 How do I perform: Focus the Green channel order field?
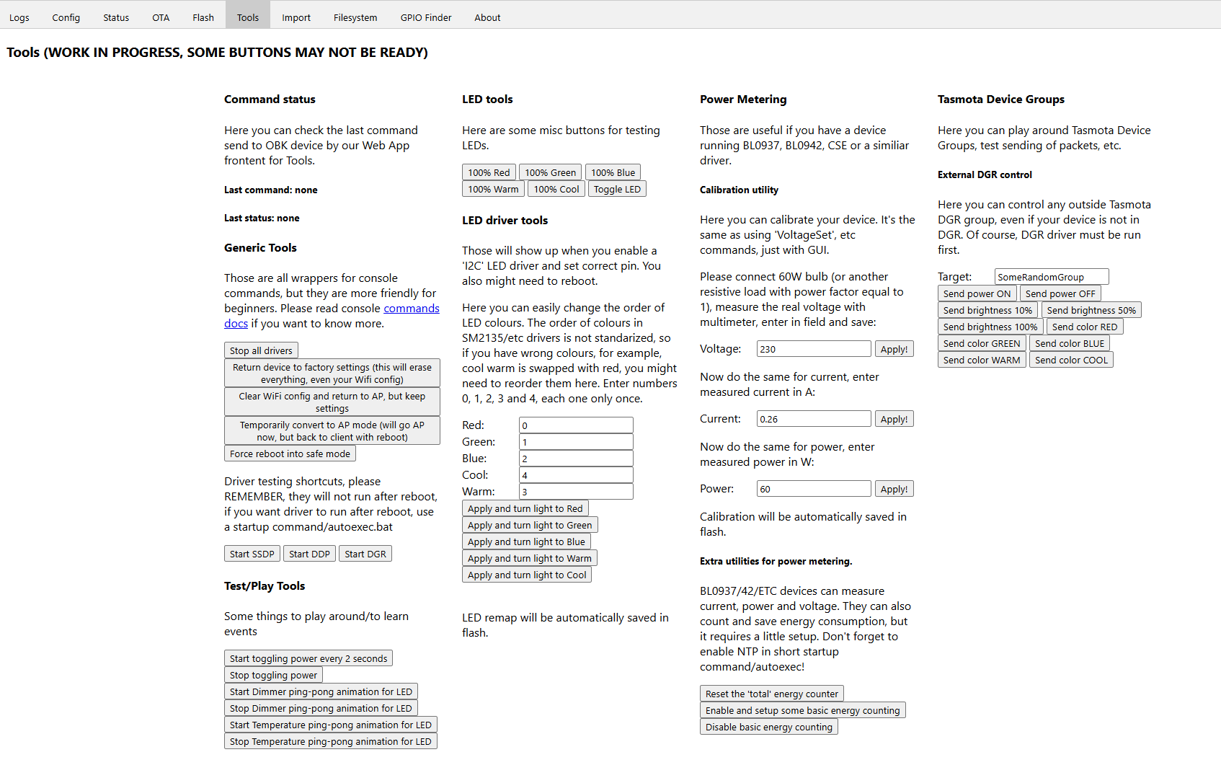tap(576, 442)
